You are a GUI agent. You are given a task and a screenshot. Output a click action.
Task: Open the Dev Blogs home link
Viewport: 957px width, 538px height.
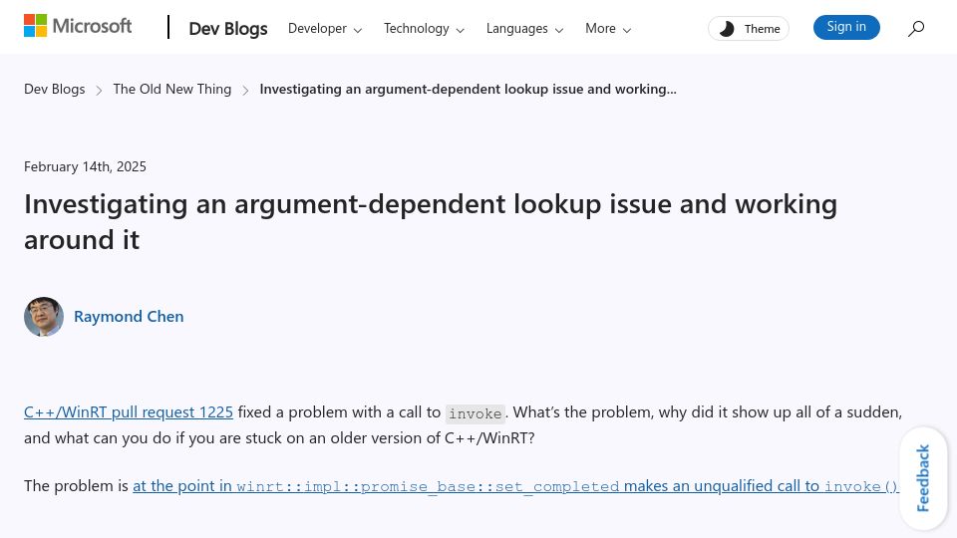pyautogui.click(x=227, y=29)
